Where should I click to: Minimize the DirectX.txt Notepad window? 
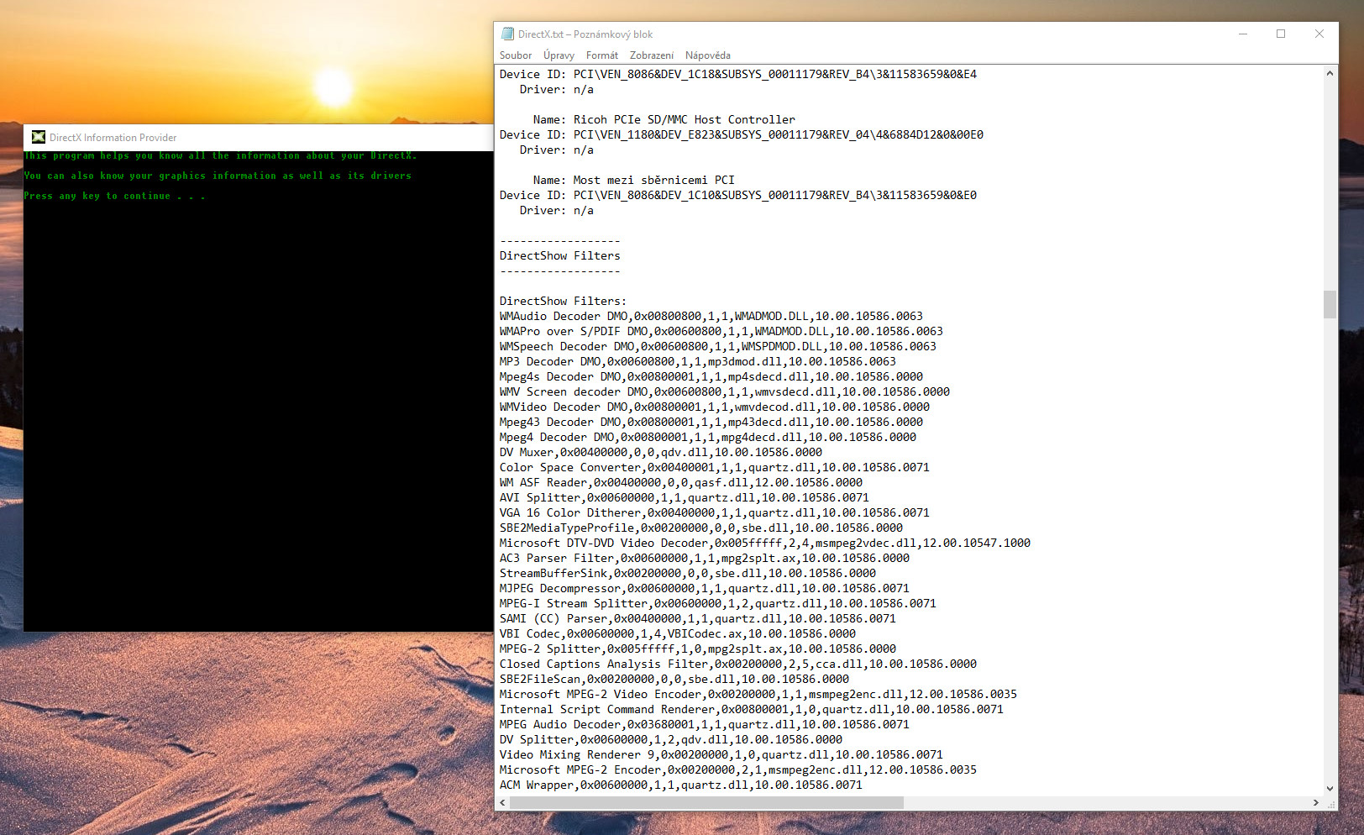(x=1243, y=34)
